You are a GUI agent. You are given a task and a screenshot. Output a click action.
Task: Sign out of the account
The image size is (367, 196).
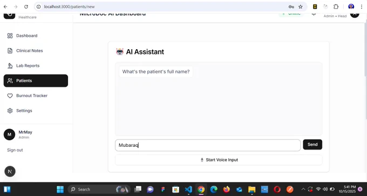point(15,150)
